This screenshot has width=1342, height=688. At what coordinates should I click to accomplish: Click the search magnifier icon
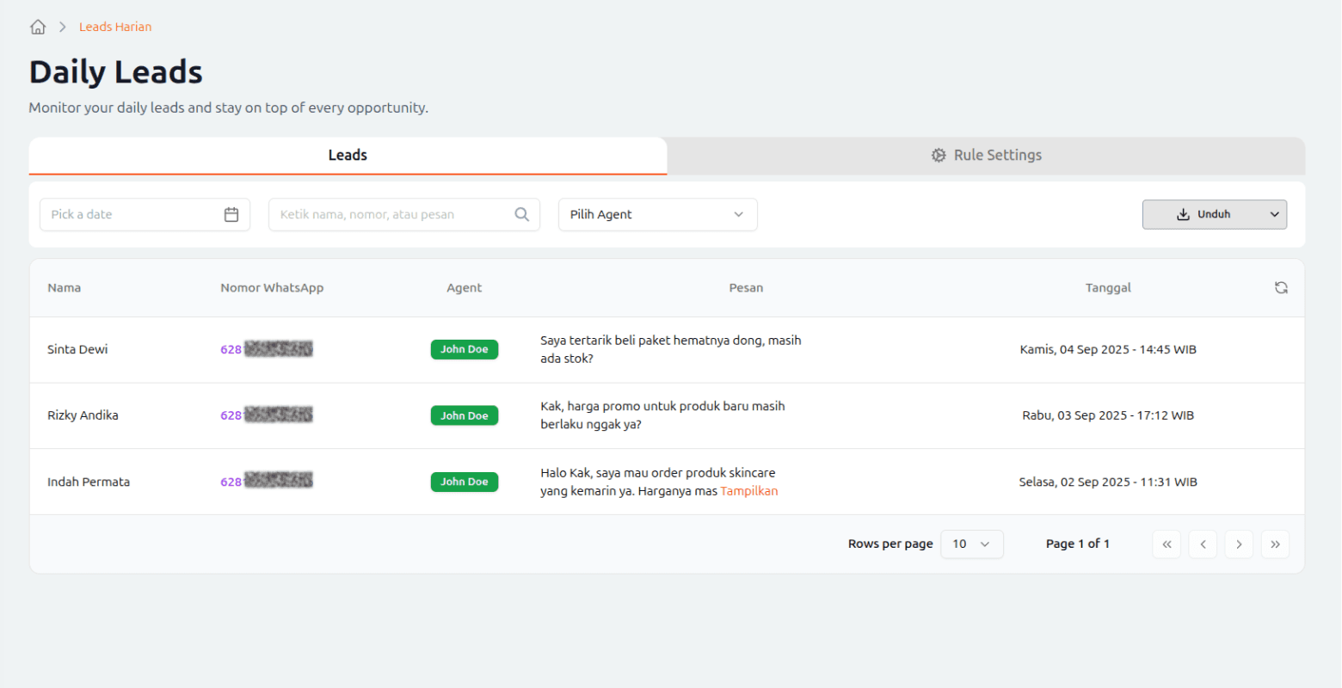[521, 214]
